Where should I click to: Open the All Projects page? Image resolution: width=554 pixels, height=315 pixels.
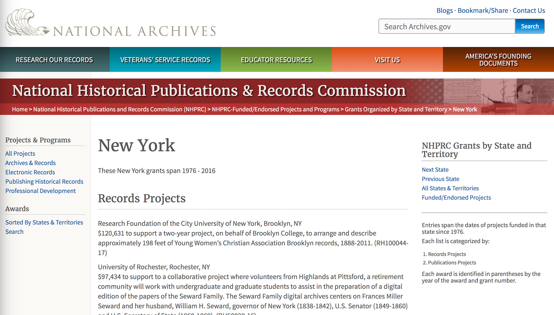(20, 153)
